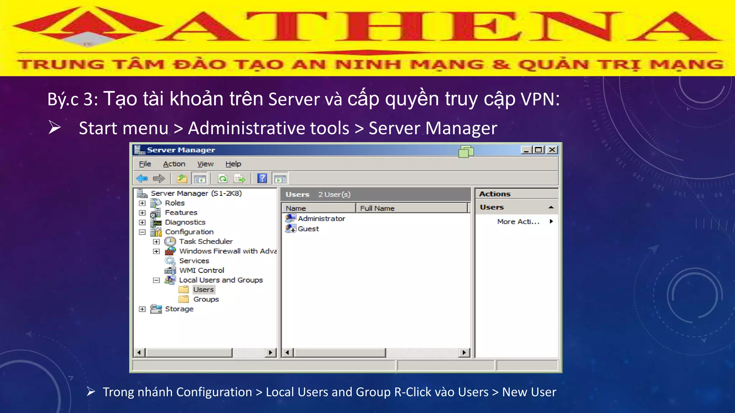Select Server Manager (S1-2K8) root node

coord(196,193)
